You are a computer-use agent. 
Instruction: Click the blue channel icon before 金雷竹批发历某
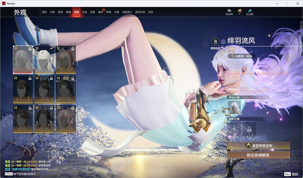tap(8, 169)
